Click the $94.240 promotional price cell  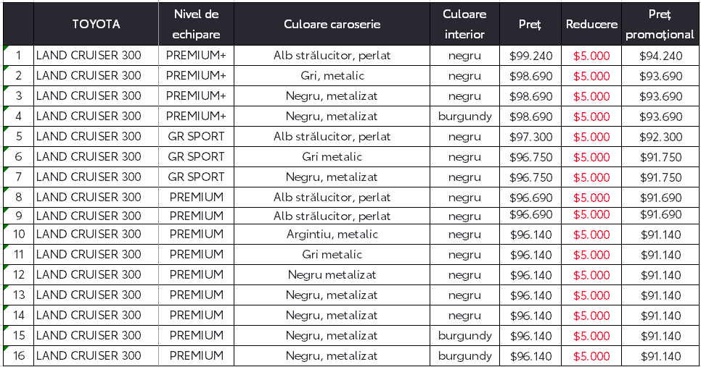660,56
